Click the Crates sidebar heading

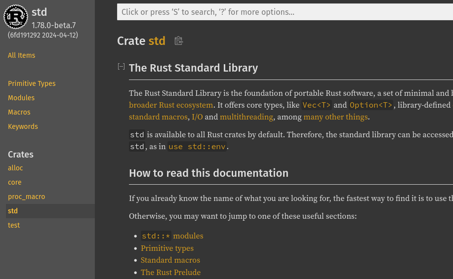[21, 154]
